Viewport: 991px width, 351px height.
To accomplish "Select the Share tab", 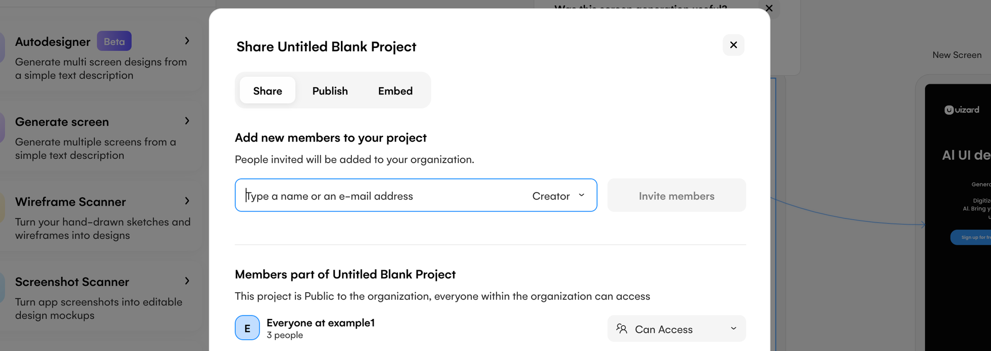I will [268, 91].
